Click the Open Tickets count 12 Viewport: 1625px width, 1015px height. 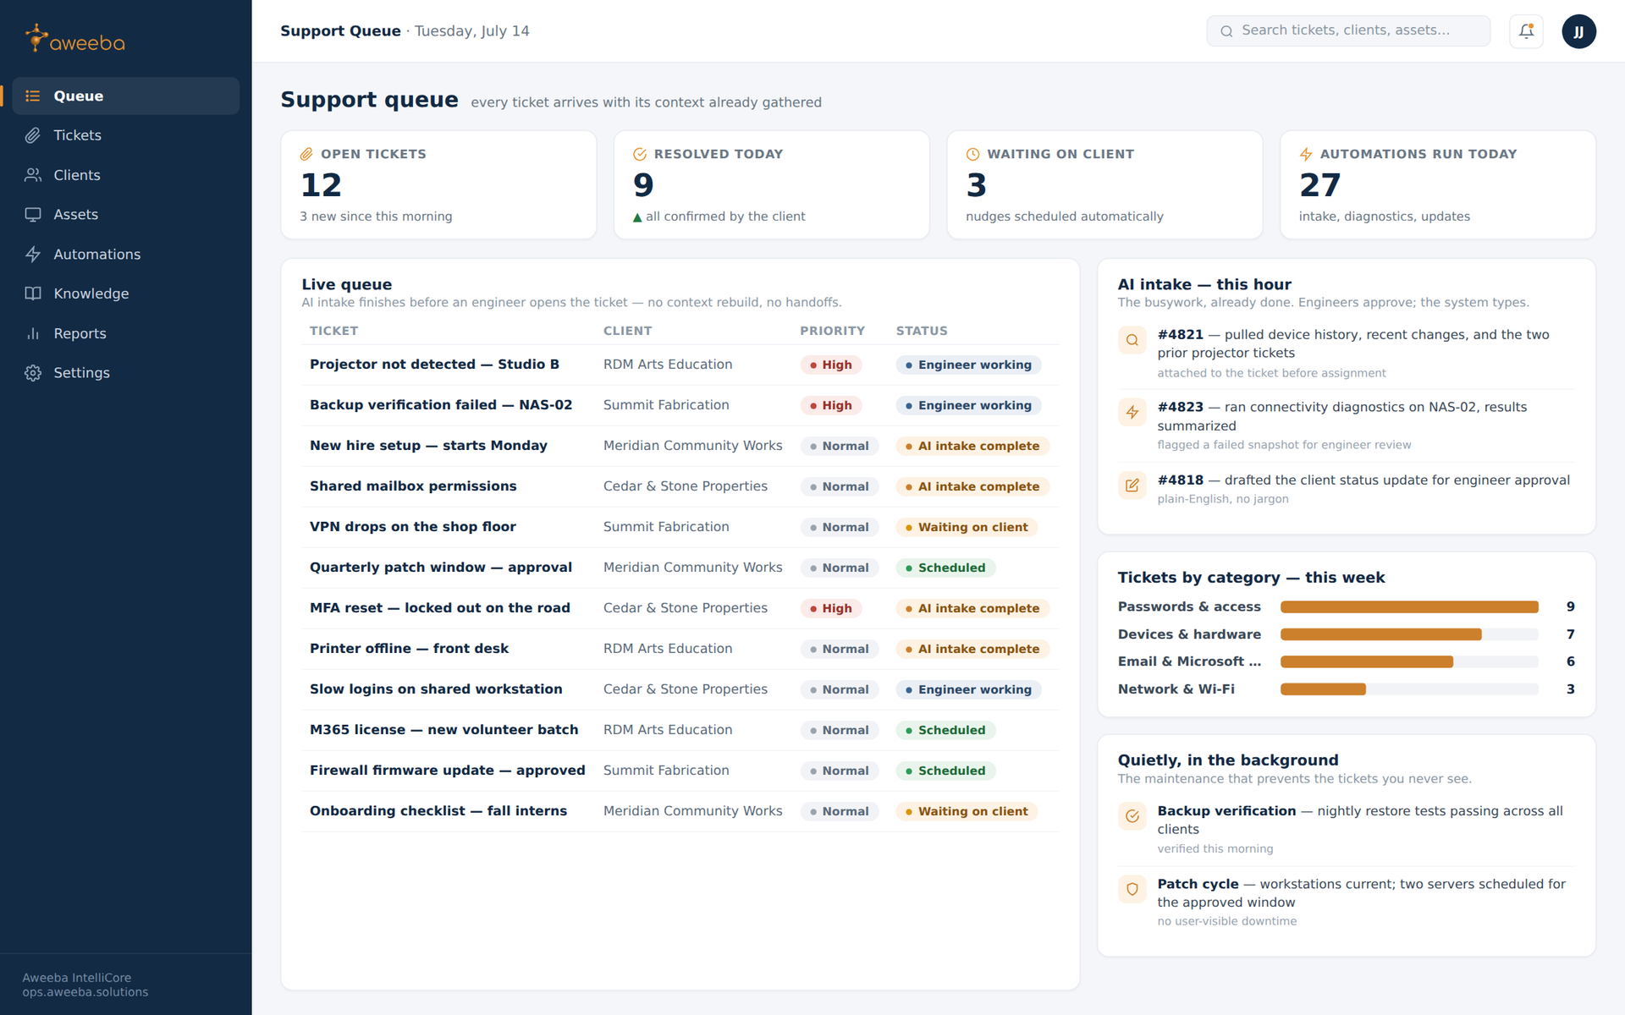pyautogui.click(x=322, y=185)
